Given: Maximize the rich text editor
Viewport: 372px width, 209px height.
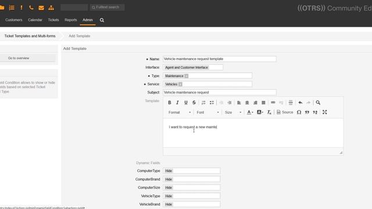Looking at the screenshot, I should click(x=325, y=112).
